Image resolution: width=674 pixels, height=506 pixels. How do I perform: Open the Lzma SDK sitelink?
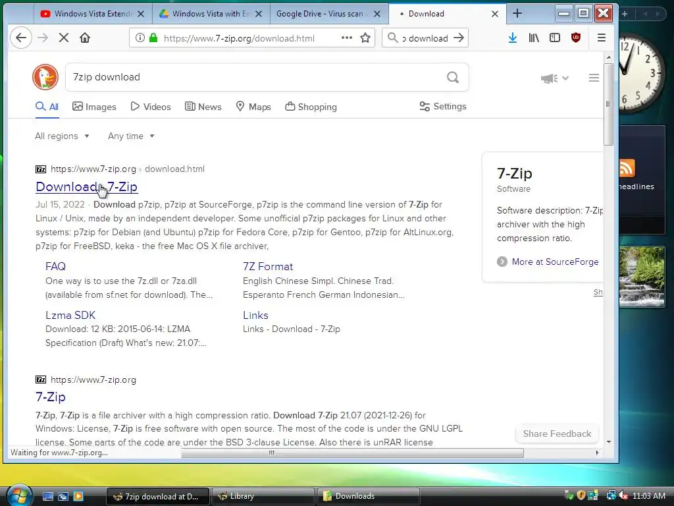[70, 315]
